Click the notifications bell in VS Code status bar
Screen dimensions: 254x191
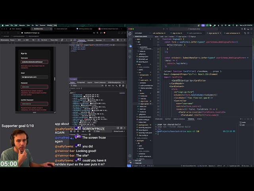point(251,166)
